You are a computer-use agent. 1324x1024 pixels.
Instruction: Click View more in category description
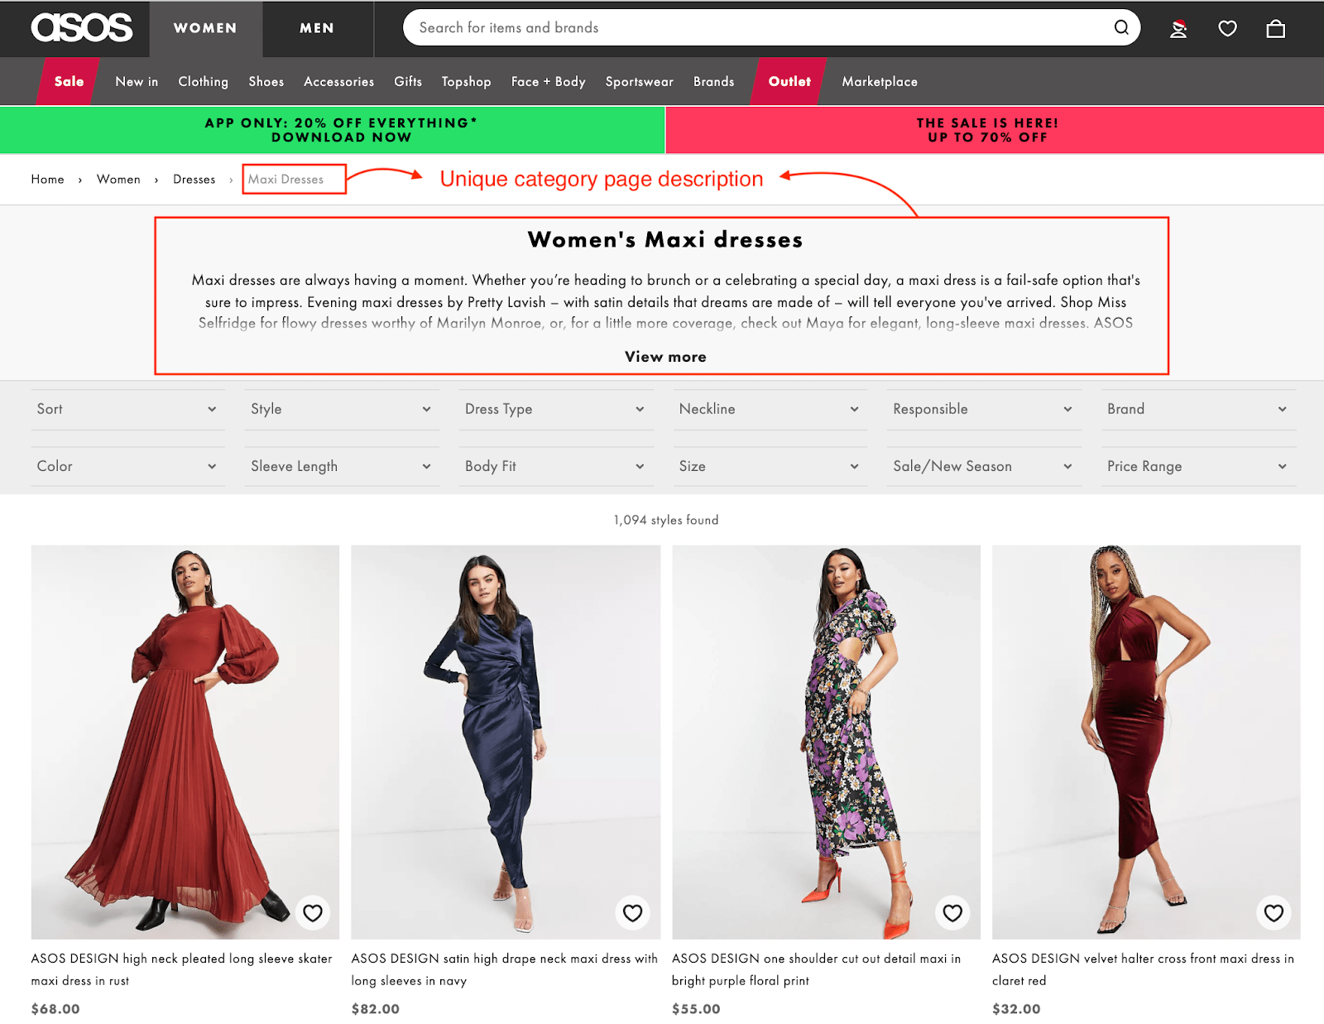(x=665, y=357)
